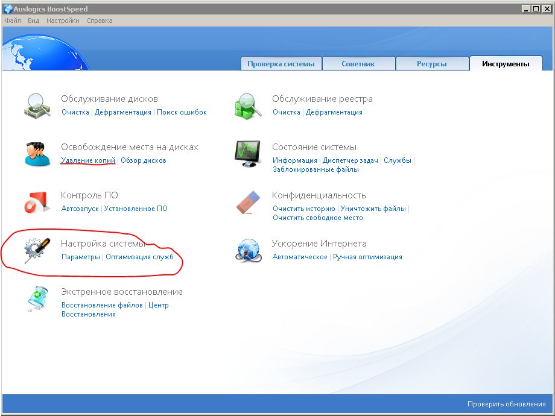This screenshot has height=416, width=555.
Task: Click the Очистить свободное место link
Action: 318,218
